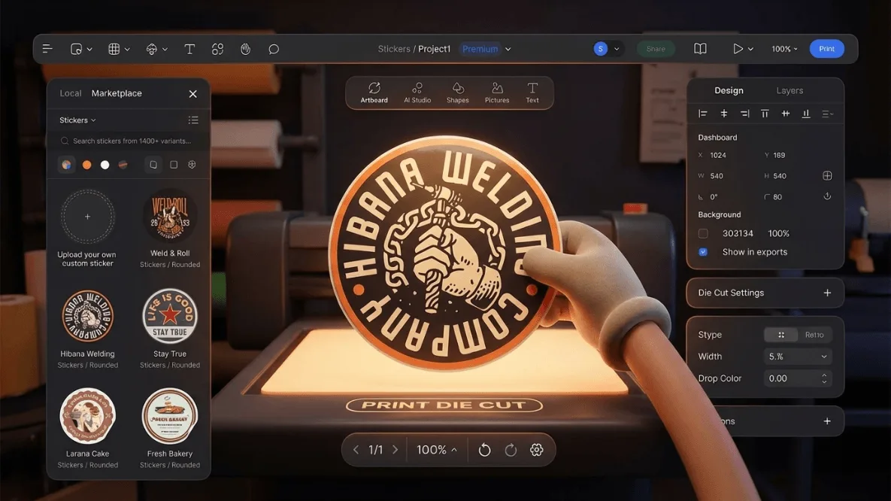Image resolution: width=891 pixels, height=501 pixels.
Task: Filter by square shape icon
Action: click(174, 165)
